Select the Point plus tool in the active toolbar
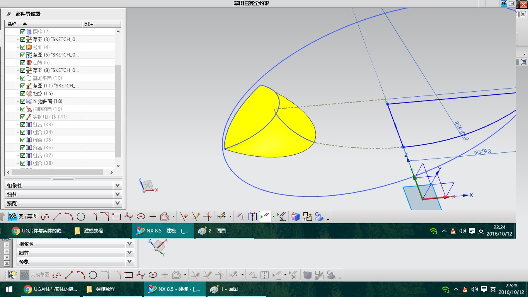Viewport: 528px width, 297px height. [x=153, y=217]
